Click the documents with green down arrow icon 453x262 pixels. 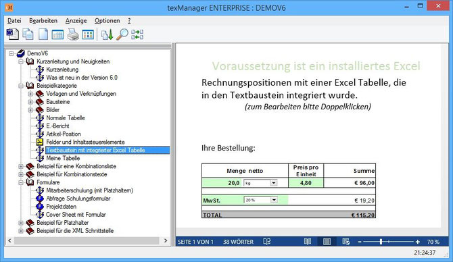point(107,34)
